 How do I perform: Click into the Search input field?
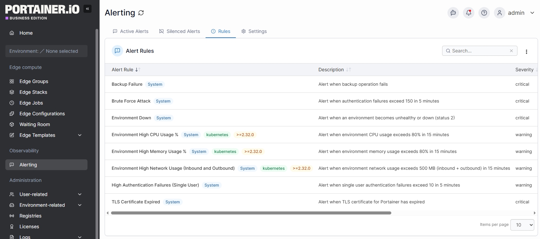(x=478, y=51)
